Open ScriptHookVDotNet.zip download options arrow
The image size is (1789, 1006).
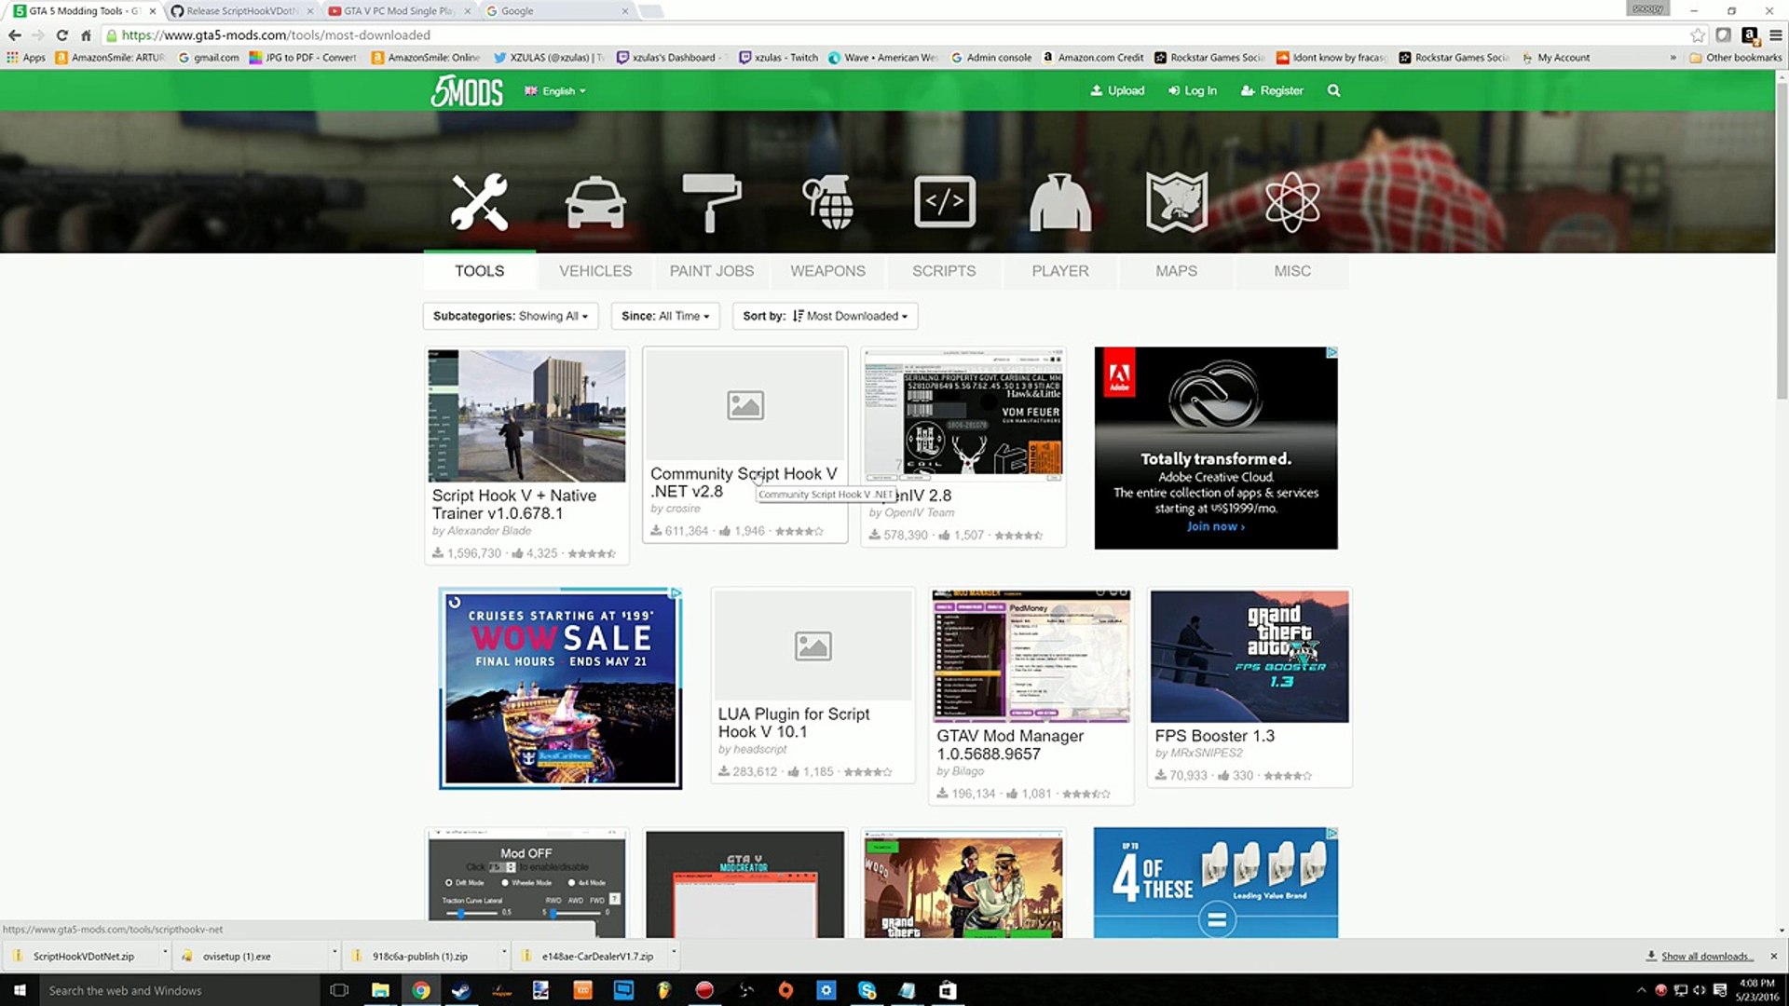(x=164, y=953)
